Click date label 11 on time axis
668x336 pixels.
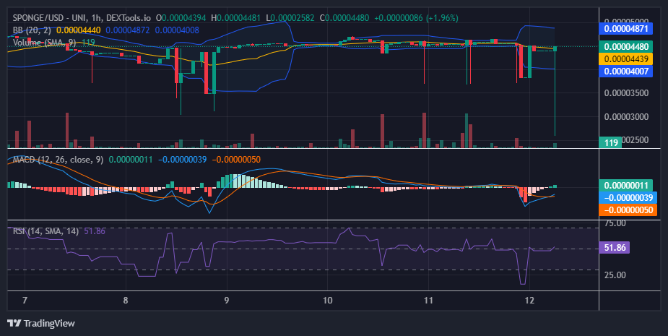428,300
